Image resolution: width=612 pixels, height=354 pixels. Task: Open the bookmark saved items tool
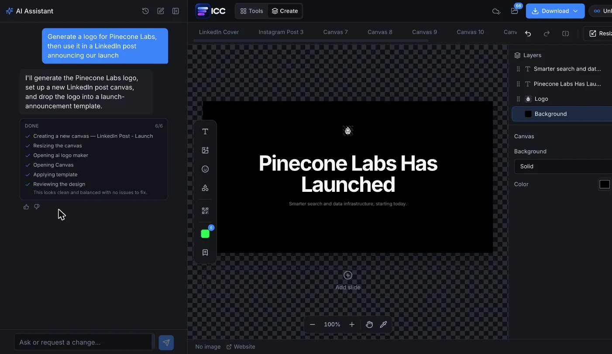205,252
